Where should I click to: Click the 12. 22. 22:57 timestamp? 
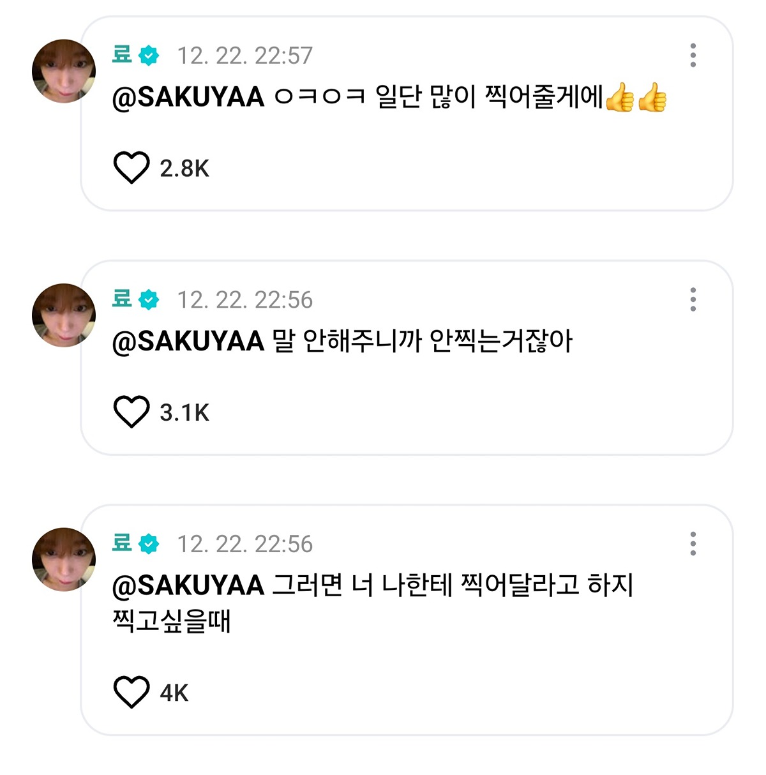(244, 56)
